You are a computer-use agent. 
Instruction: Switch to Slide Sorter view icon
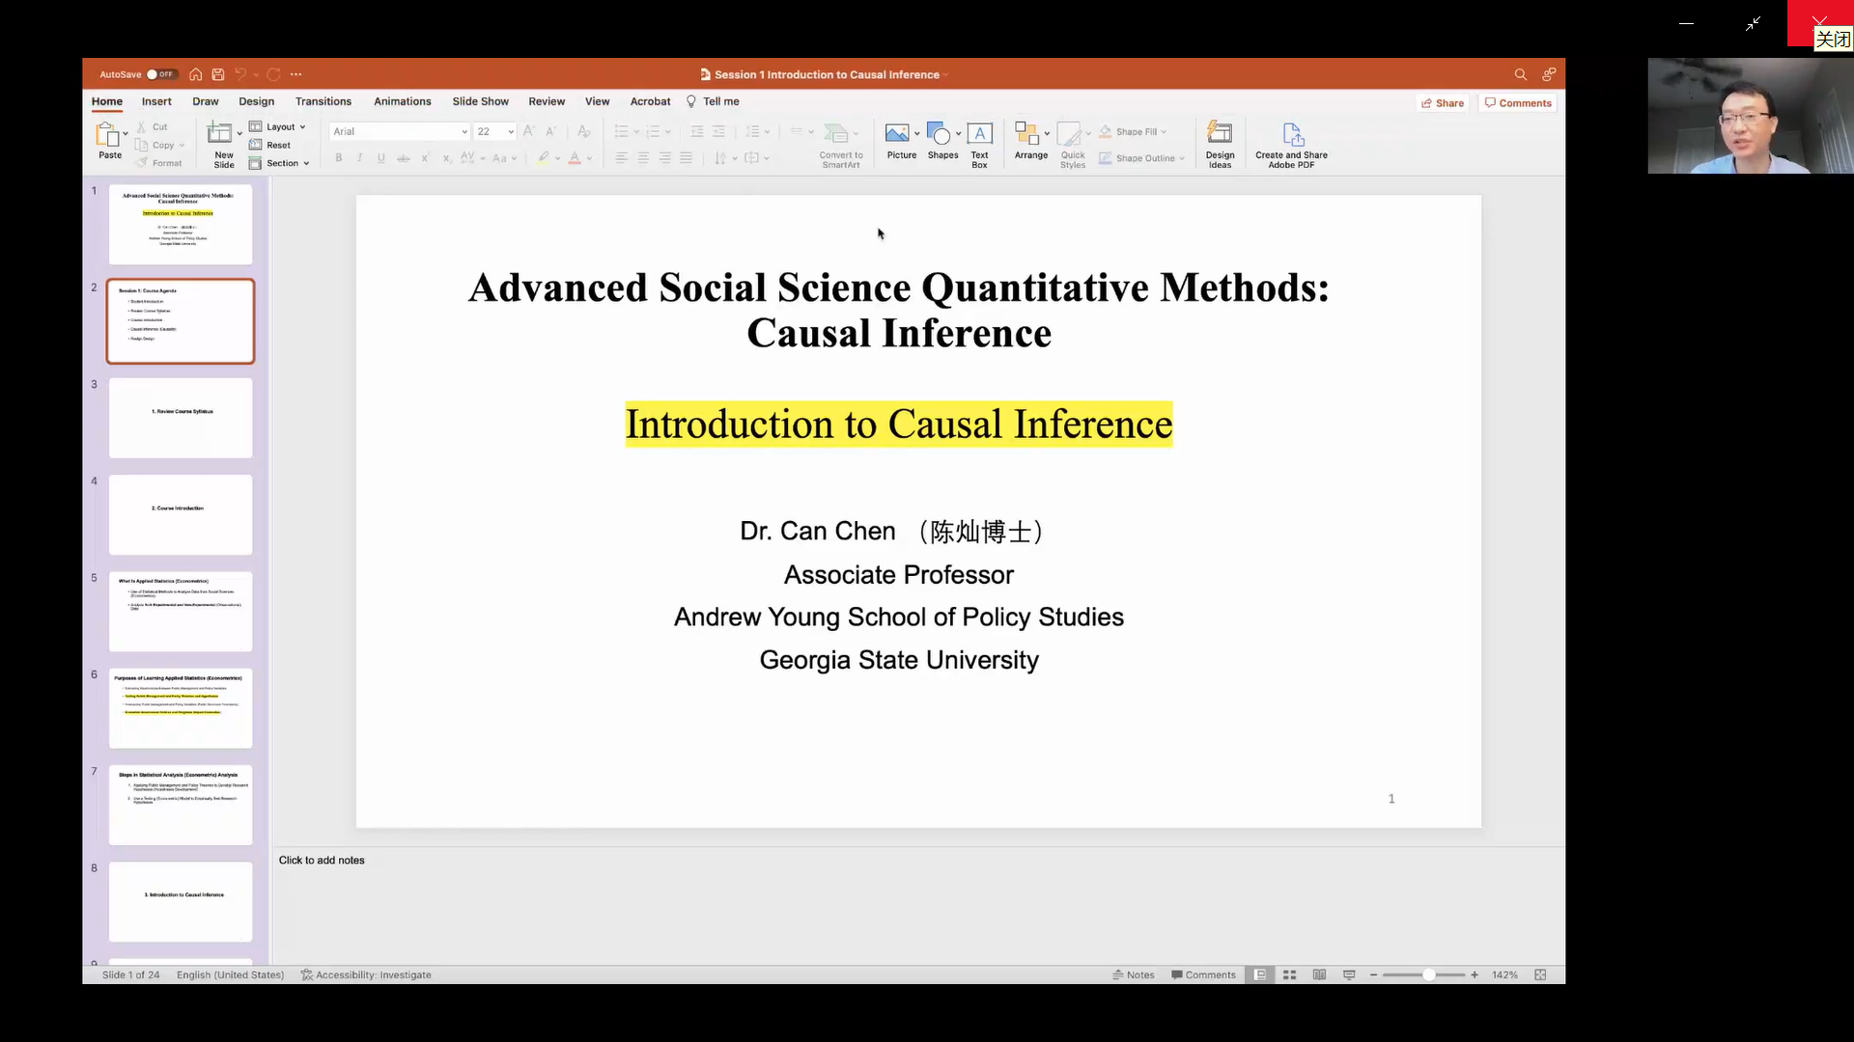pyautogui.click(x=1289, y=975)
